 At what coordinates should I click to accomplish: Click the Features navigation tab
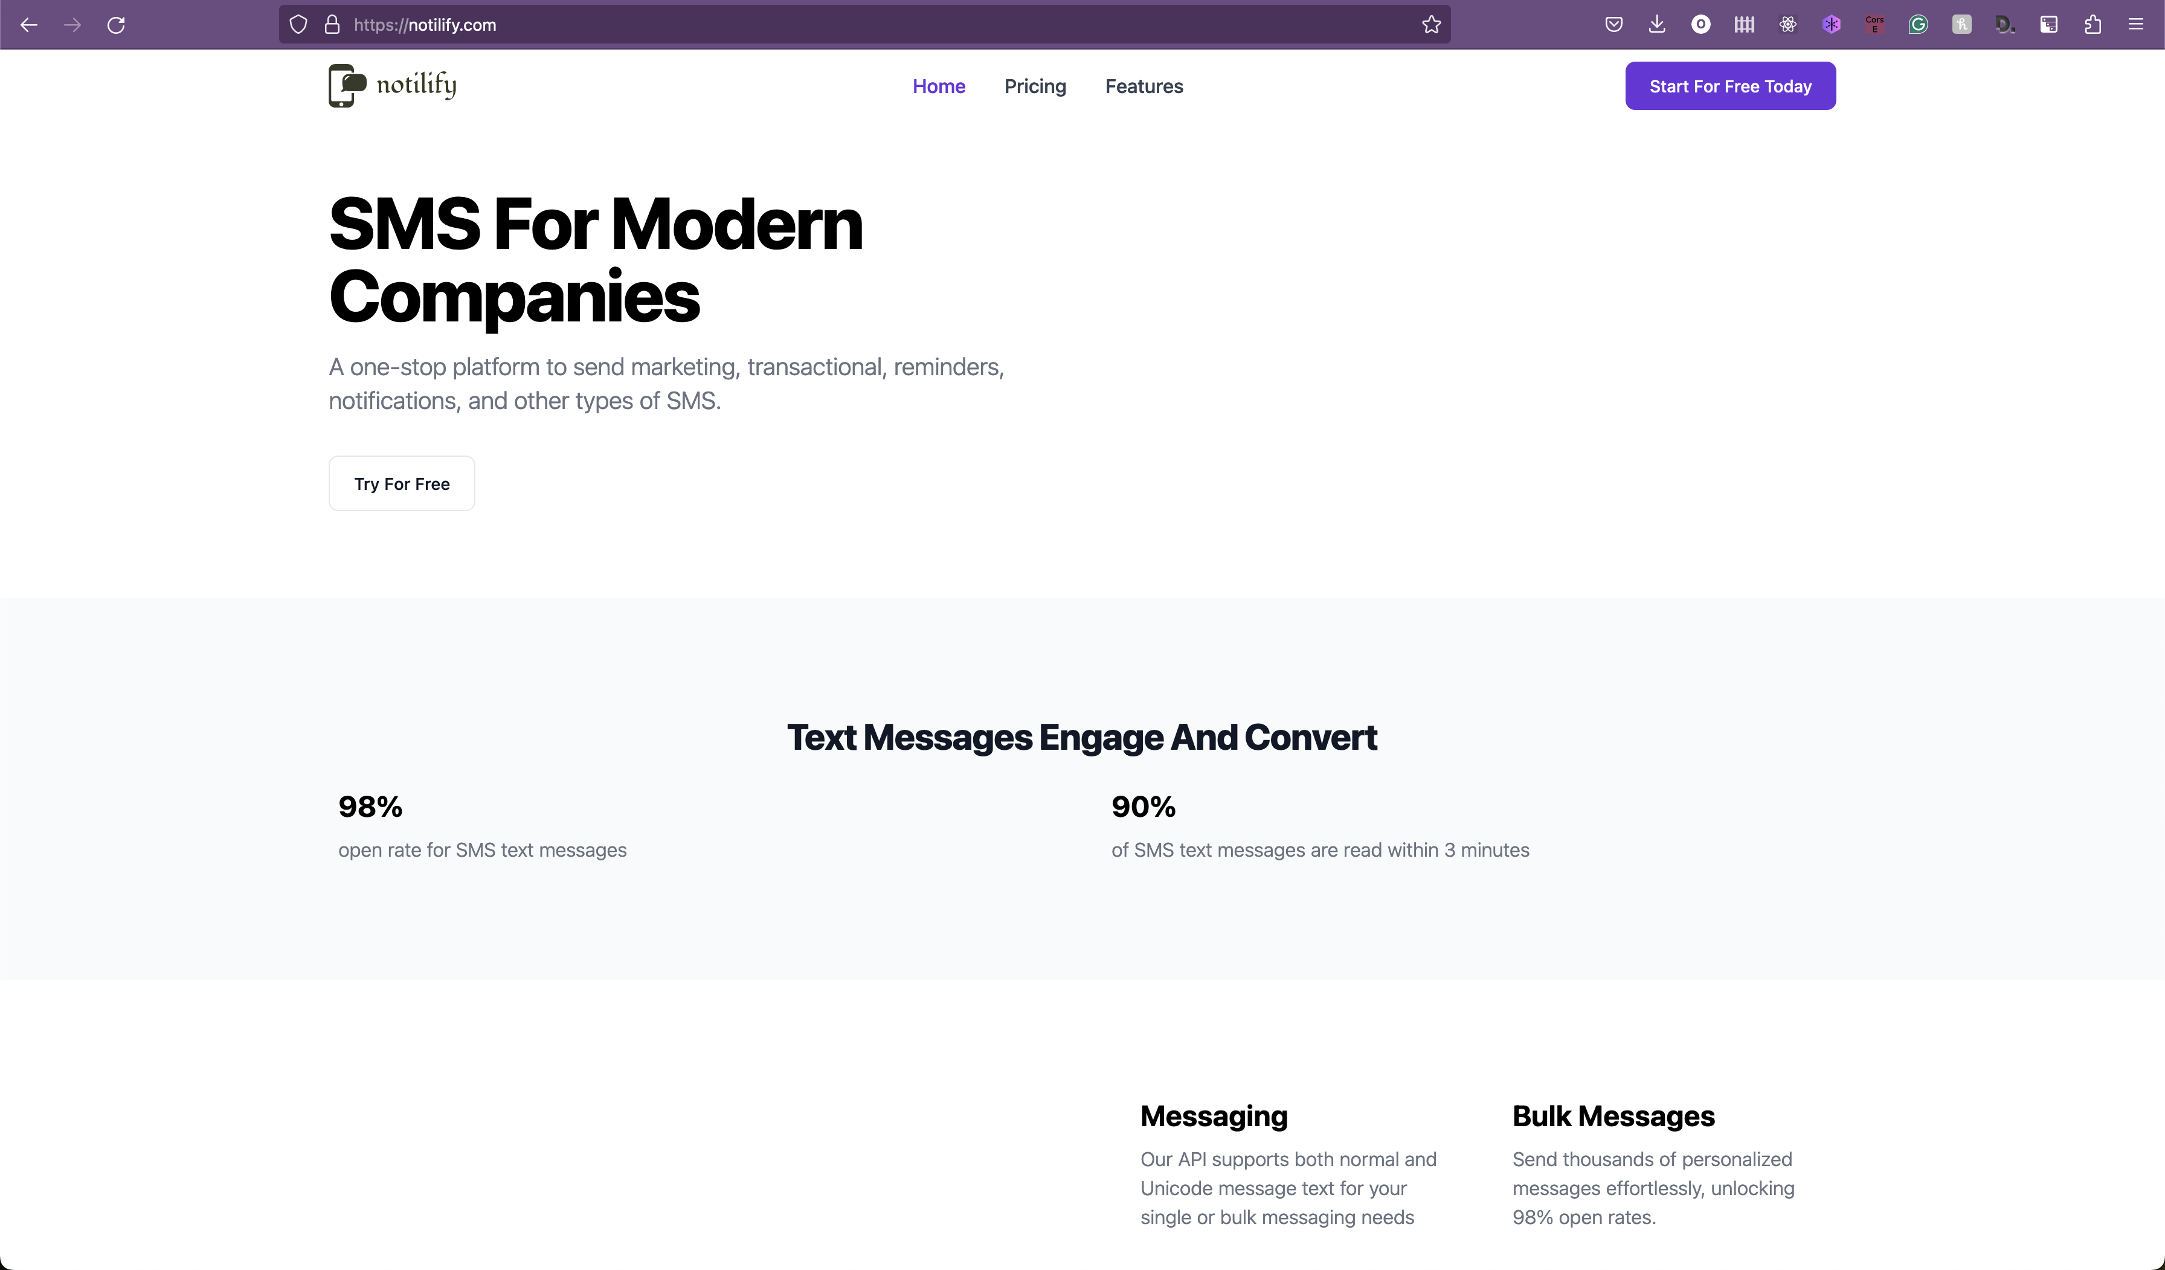coord(1144,86)
